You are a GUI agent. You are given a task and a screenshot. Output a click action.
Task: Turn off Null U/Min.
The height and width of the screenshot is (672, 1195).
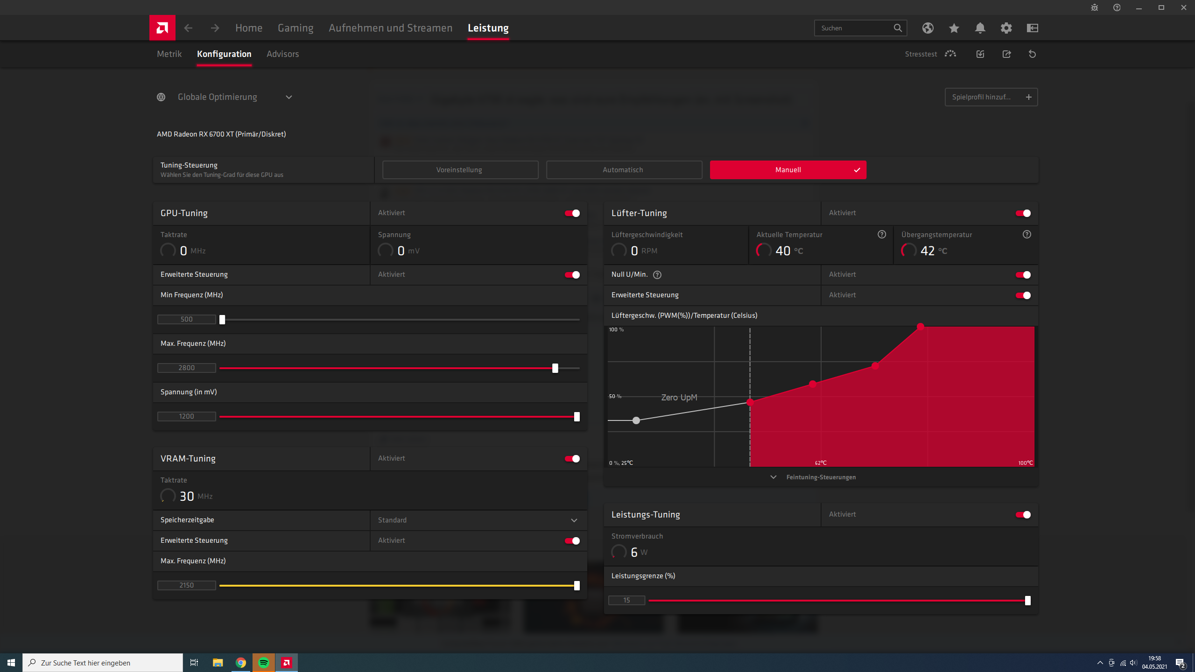[1023, 275]
